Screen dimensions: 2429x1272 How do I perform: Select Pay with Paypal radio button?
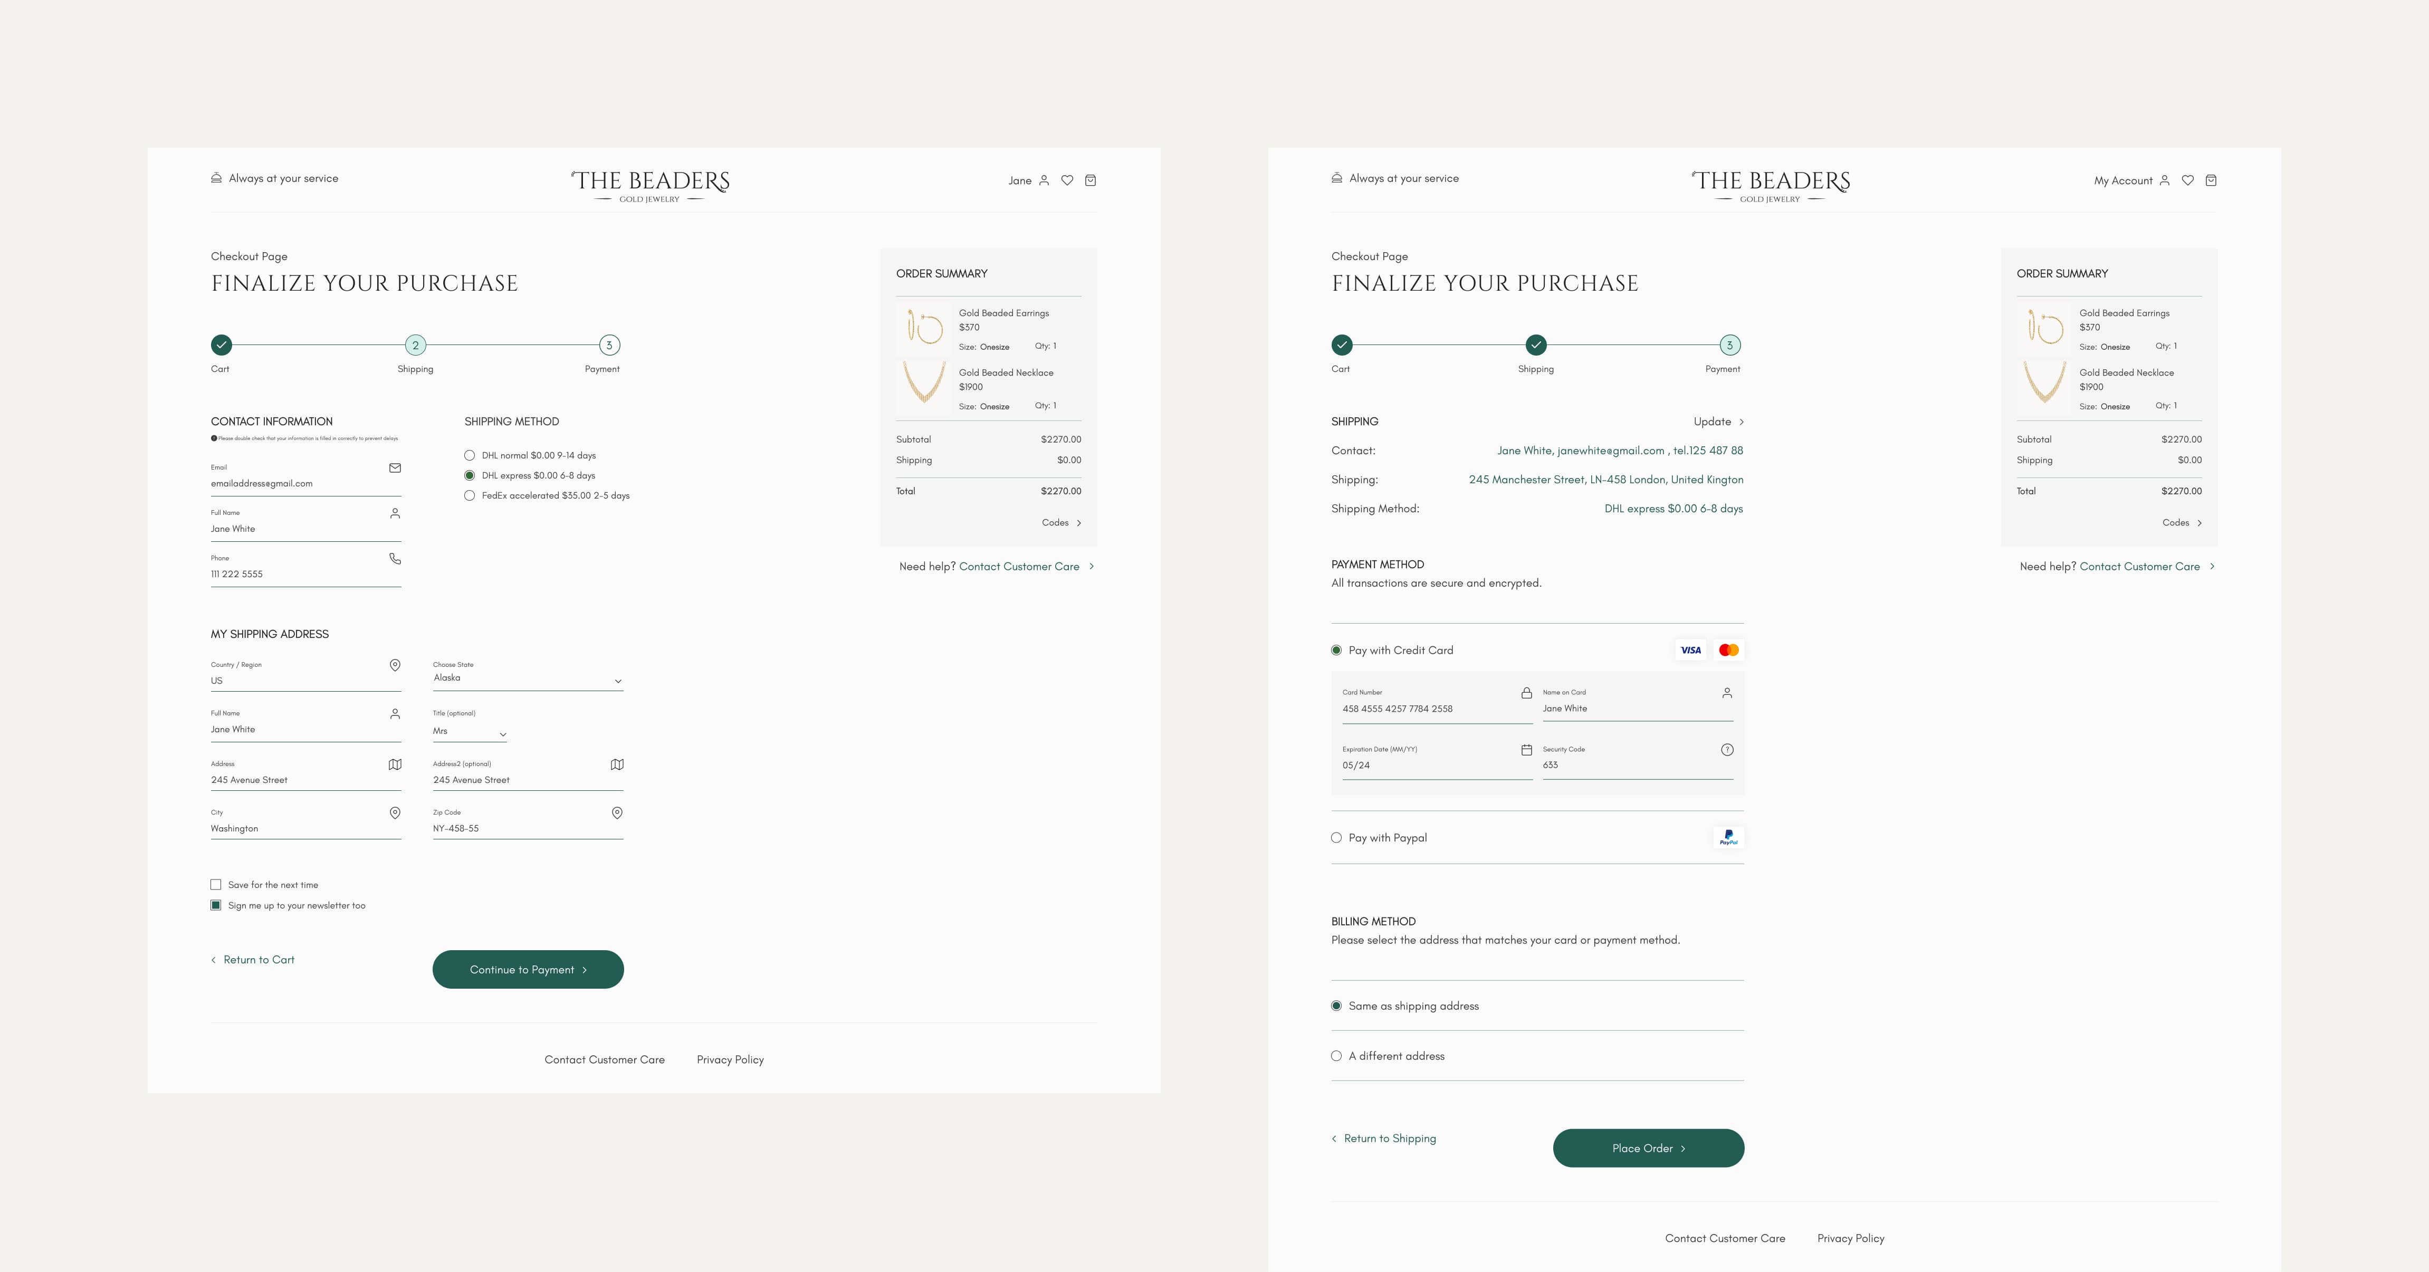coord(1336,837)
